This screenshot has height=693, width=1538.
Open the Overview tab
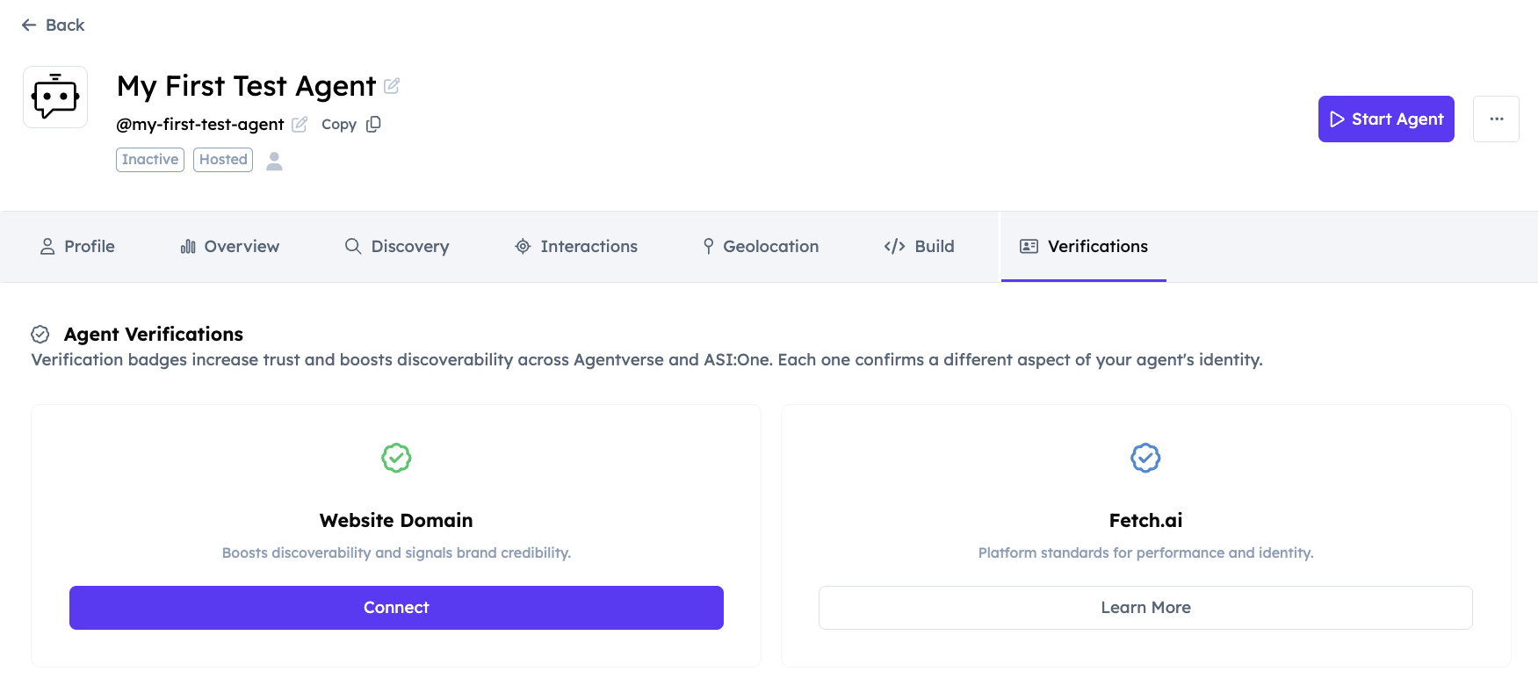pos(229,247)
